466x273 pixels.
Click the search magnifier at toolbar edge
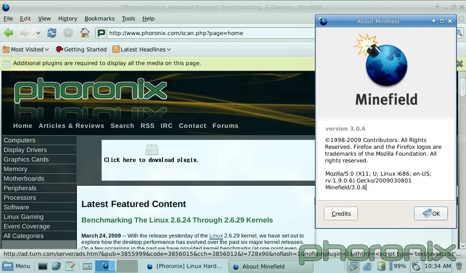click(x=460, y=33)
